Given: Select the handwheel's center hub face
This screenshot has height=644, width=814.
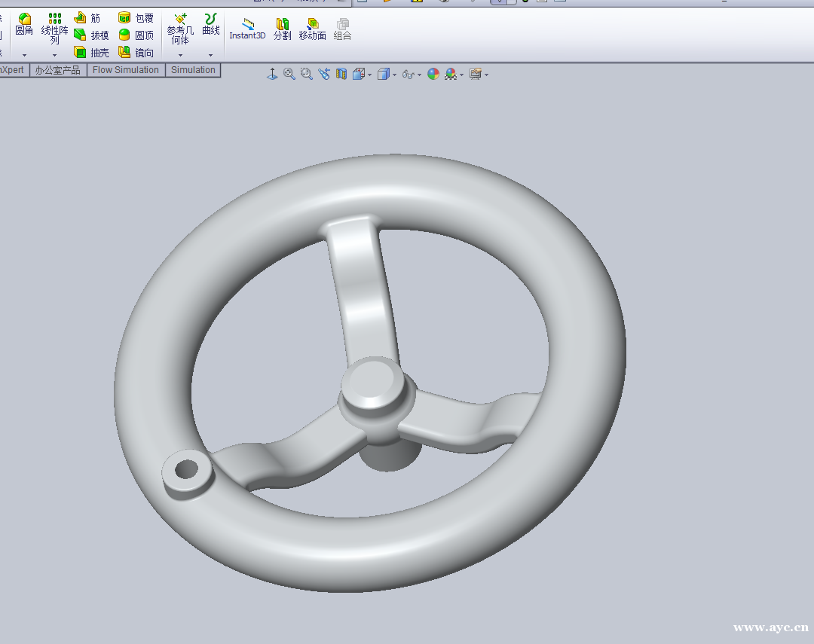Looking at the screenshot, I should [x=371, y=379].
